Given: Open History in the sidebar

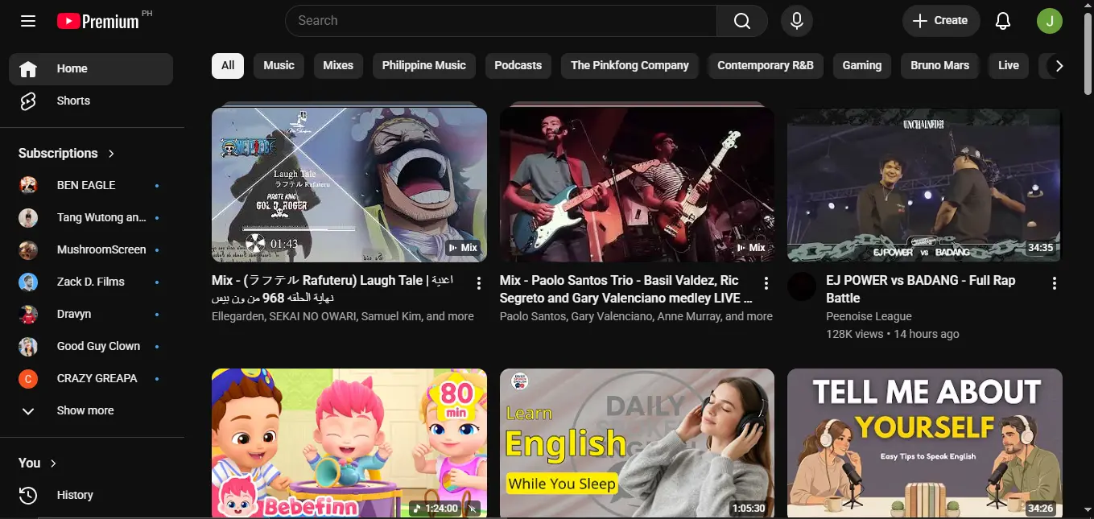Looking at the screenshot, I should click(x=91, y=496).
